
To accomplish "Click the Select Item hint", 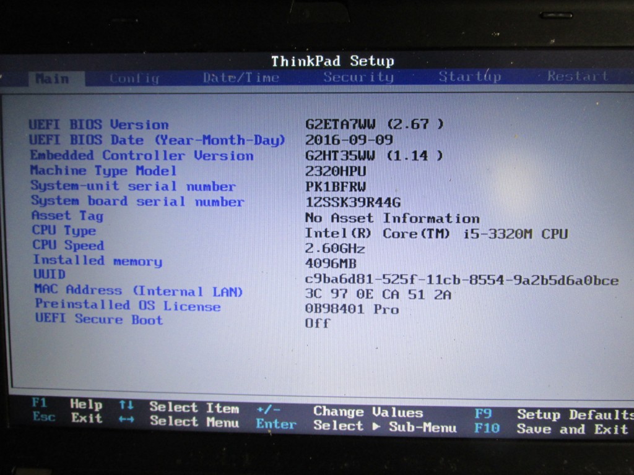I will 194,407.
